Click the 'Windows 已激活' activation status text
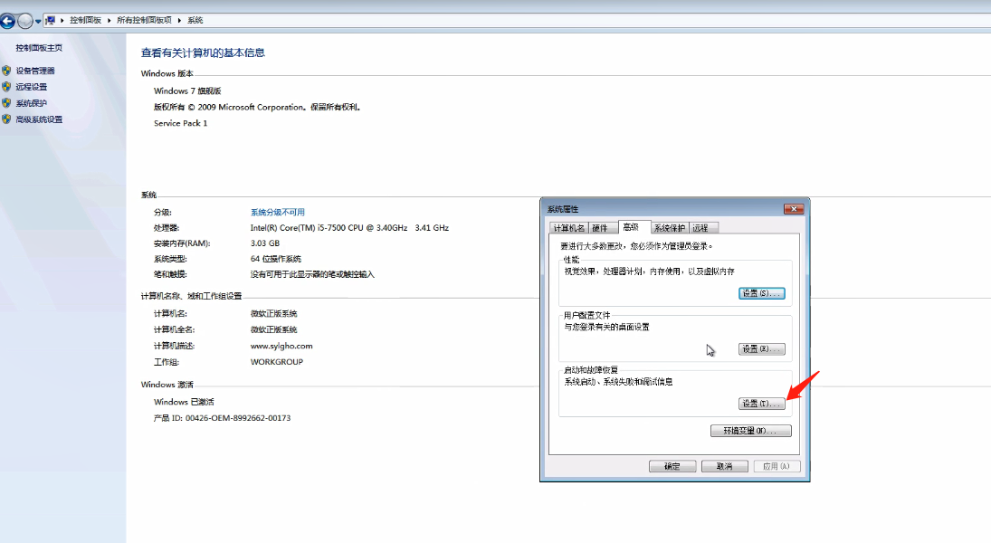Screen dimensions: 991x543 pos(184,402)
